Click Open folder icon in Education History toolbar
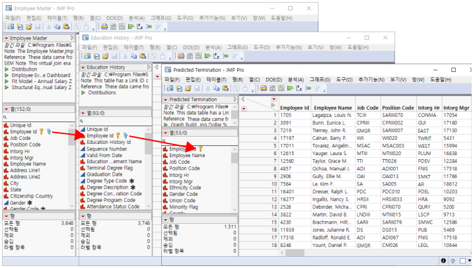Viewport: 473px width, 268px height. click(x=106, y=56)
